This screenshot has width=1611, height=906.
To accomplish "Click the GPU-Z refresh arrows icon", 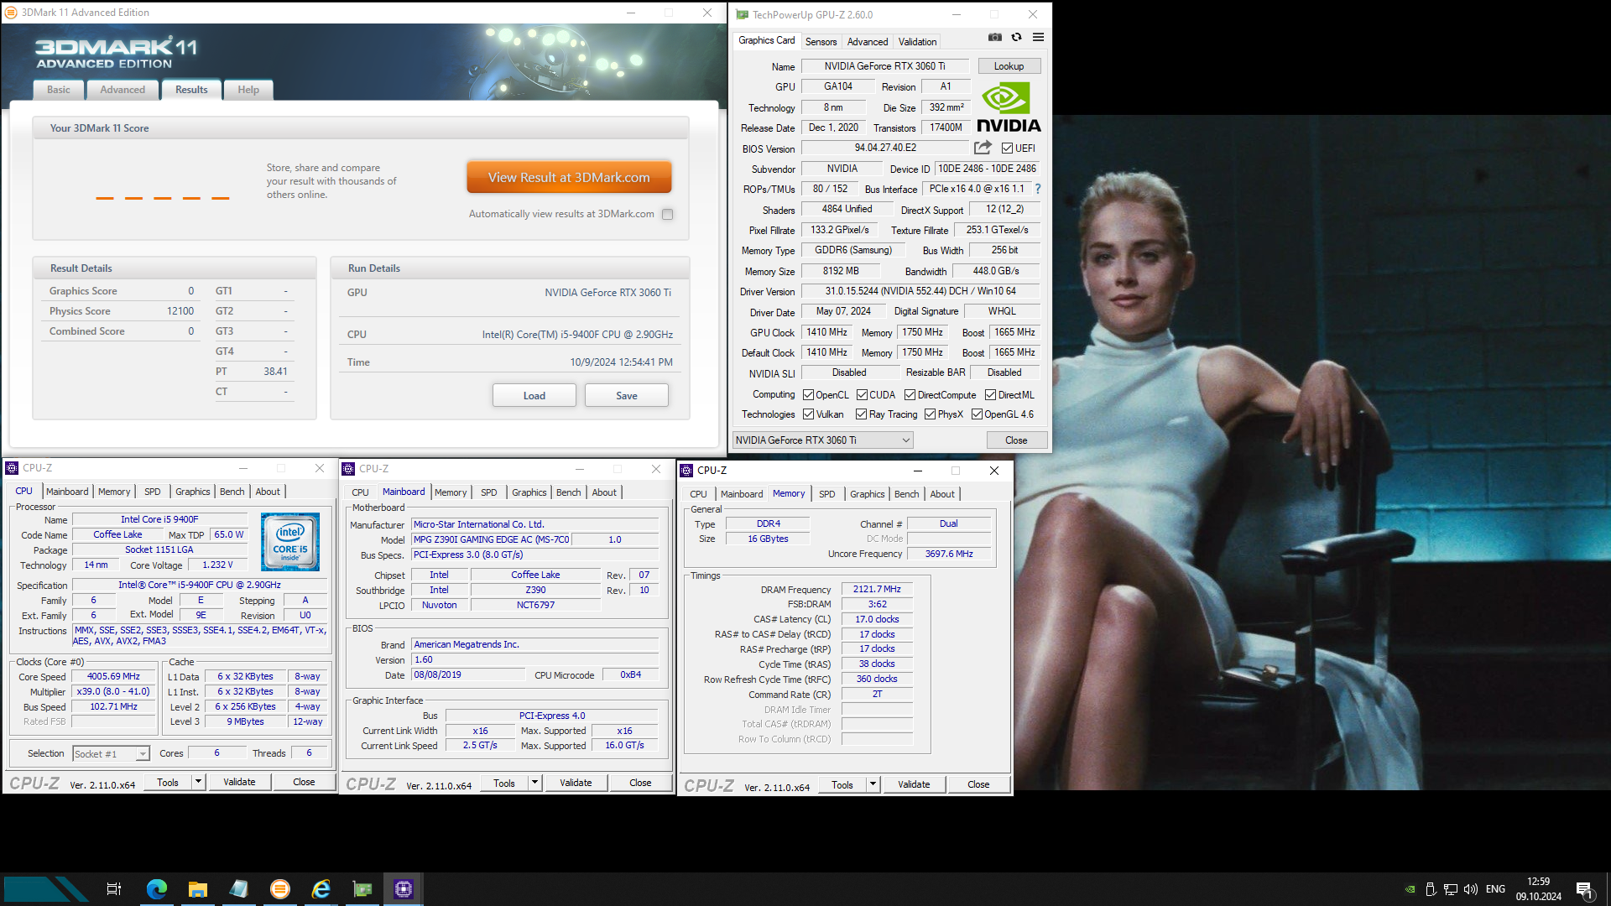I will pyautogui.click(x=1016, y=37).
